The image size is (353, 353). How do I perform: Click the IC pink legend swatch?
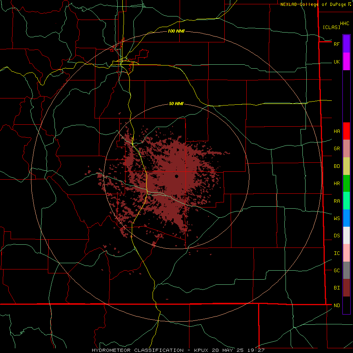(x=346, y=253)
